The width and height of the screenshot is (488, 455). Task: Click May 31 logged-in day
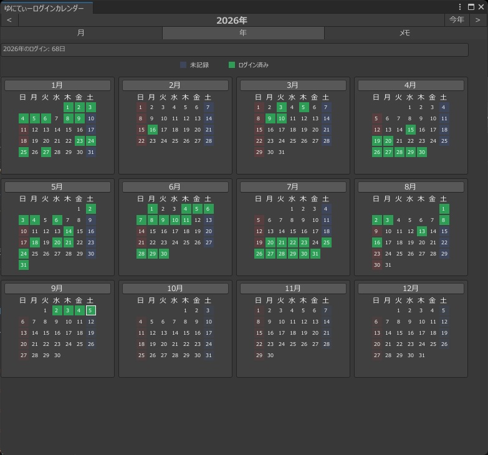pyautogui.click(x=23, y=265)
